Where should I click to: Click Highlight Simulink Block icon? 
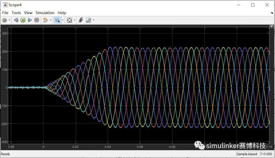(45, 20)
